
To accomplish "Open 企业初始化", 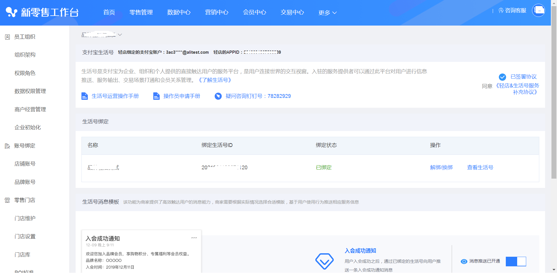I will pos(28,127).
